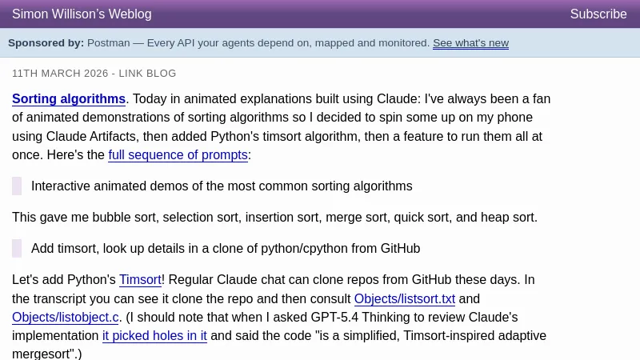The width and height of the screenshot is (640, 360).
Task: Open the "full sequence of prompts" link
Action: pyautogui.click(x=178, y=155)
